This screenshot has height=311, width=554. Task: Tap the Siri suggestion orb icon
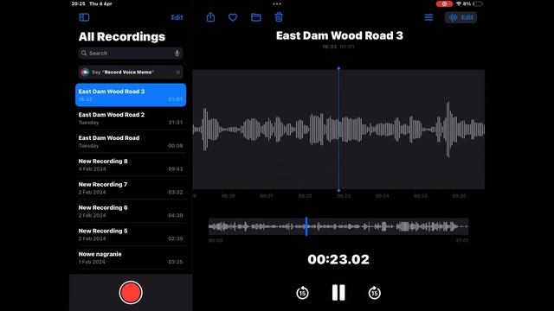(85, 72)
